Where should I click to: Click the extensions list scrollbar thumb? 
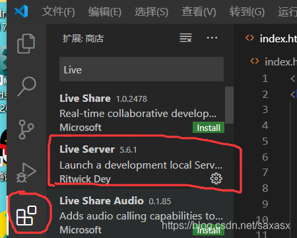tap(229, 104)
